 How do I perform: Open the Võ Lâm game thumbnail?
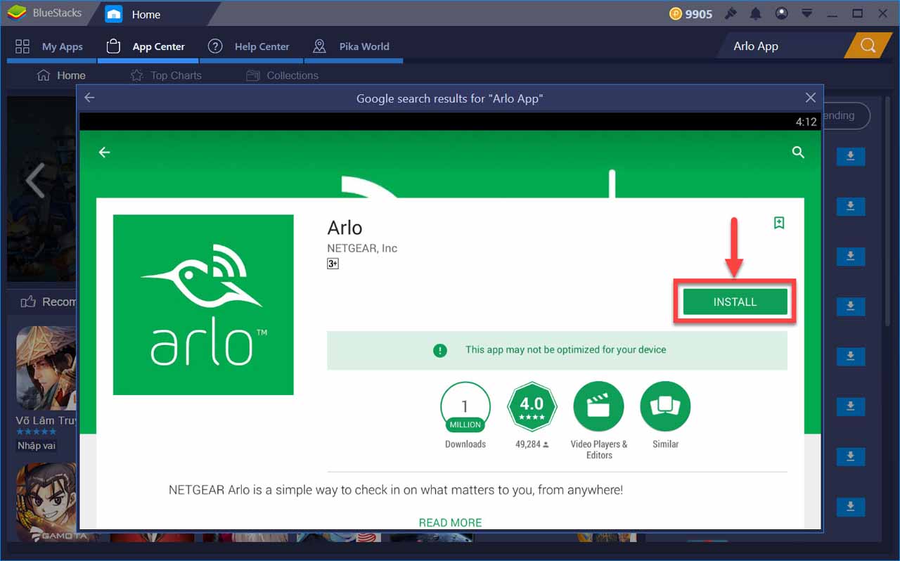[46, 368]
